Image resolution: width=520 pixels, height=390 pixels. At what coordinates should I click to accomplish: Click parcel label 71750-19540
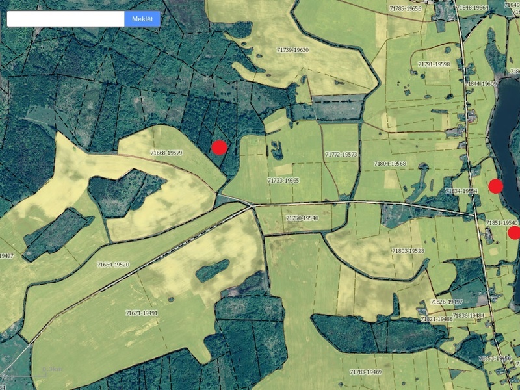pyautogui.click(x=302, y=218)
